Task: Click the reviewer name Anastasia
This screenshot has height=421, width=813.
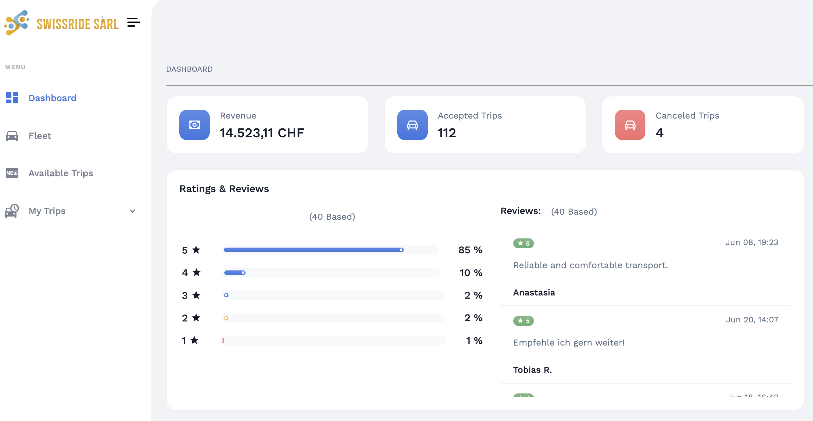Action: (534, 292)
